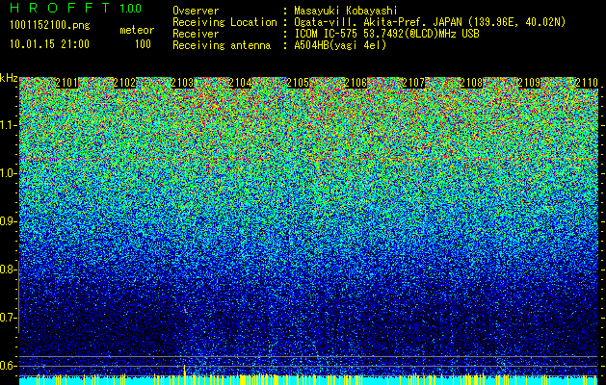Screen dimensions: 606x385
Task: Click the red meteor echo dot near 0.7 kHz
Action: (186, 310)
